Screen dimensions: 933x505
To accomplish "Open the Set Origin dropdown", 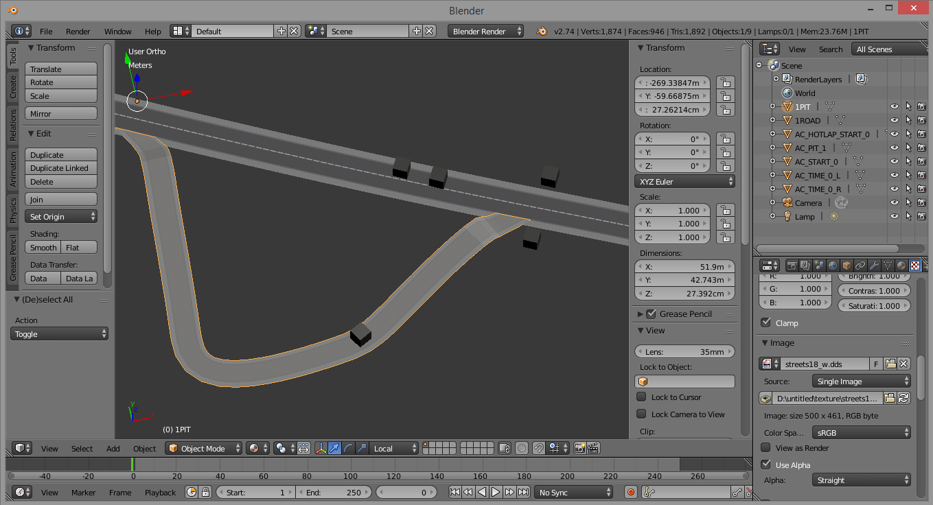I will pyautogui.click(x=61, y=216).
